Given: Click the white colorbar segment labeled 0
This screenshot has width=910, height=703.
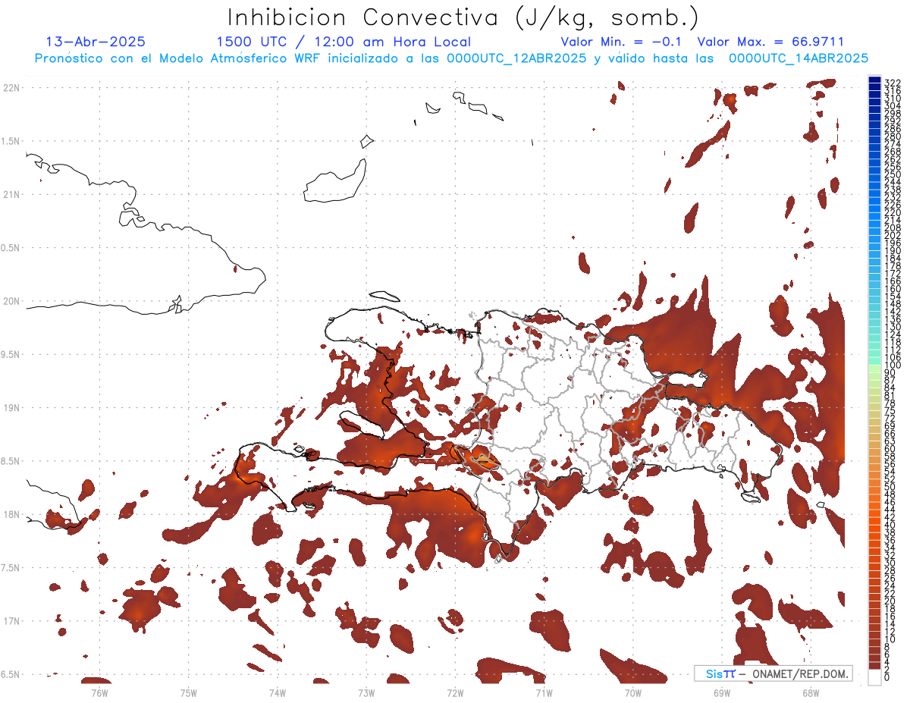Looking at the screenshot, I should click(x=874, y=678).
